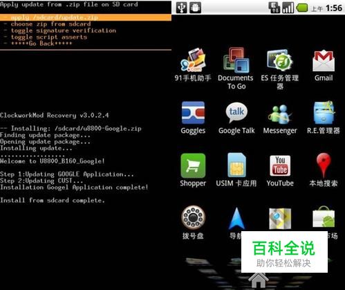345x290 pixels.
Task: Select +++++Go Back+++++ entry
Action: coord(41,44)
